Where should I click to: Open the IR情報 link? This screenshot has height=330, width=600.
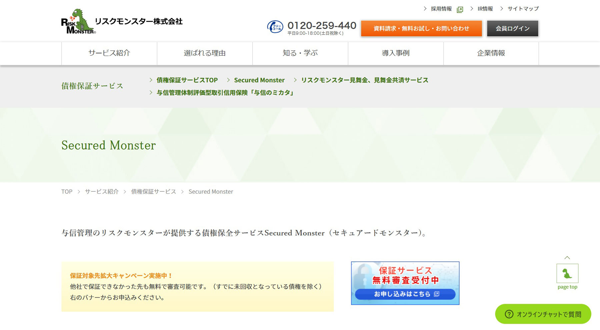(485, 9)
